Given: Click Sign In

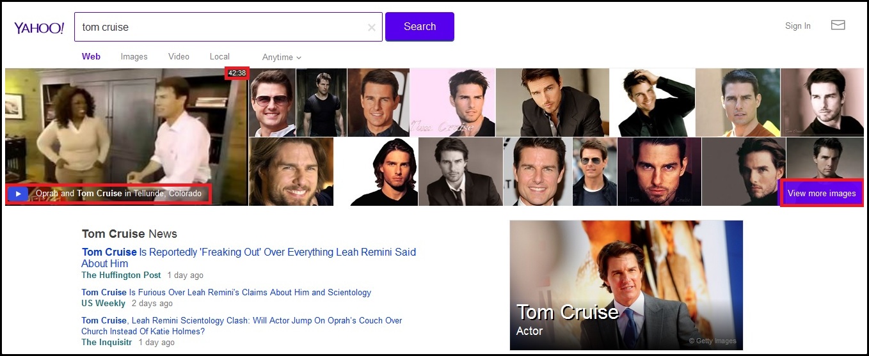Looking at the screenshot, I should click(798, 26).
